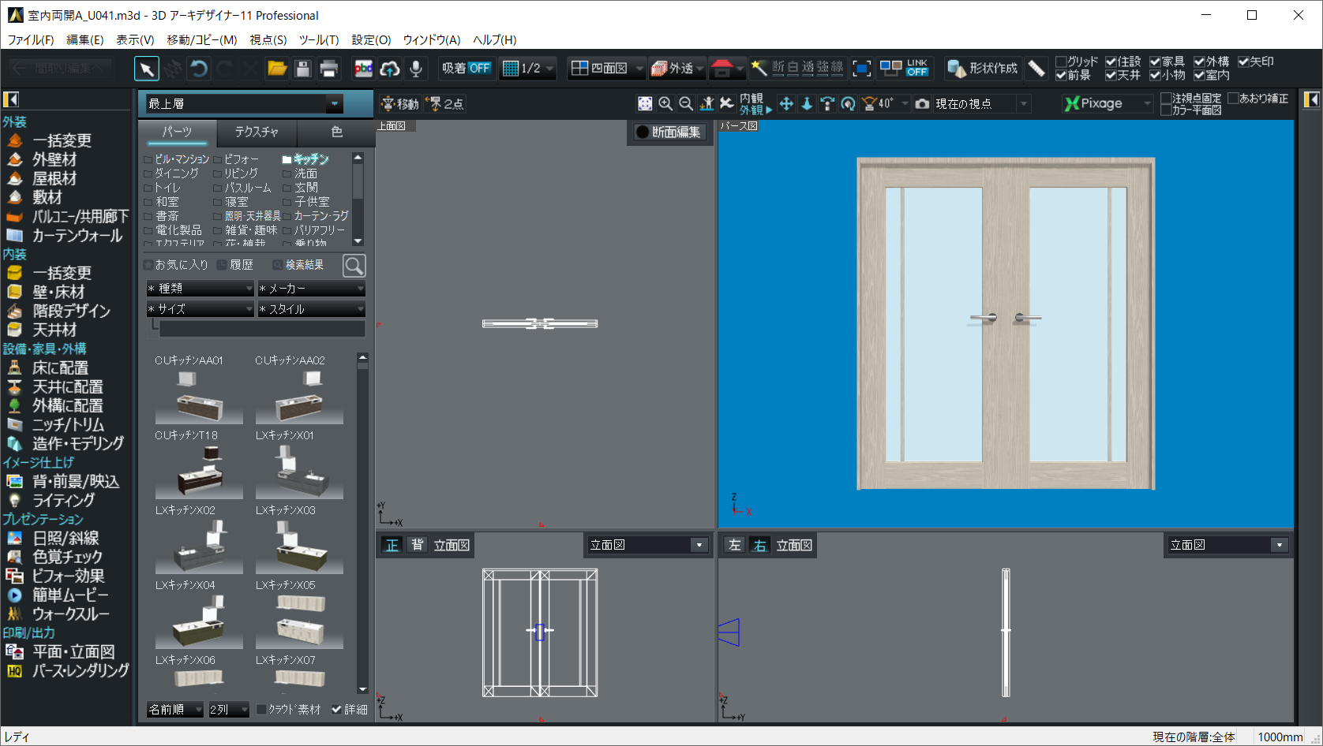Click the microphone voice input icon
This screenshot has width=1323, height=746.
coord(416,69)
